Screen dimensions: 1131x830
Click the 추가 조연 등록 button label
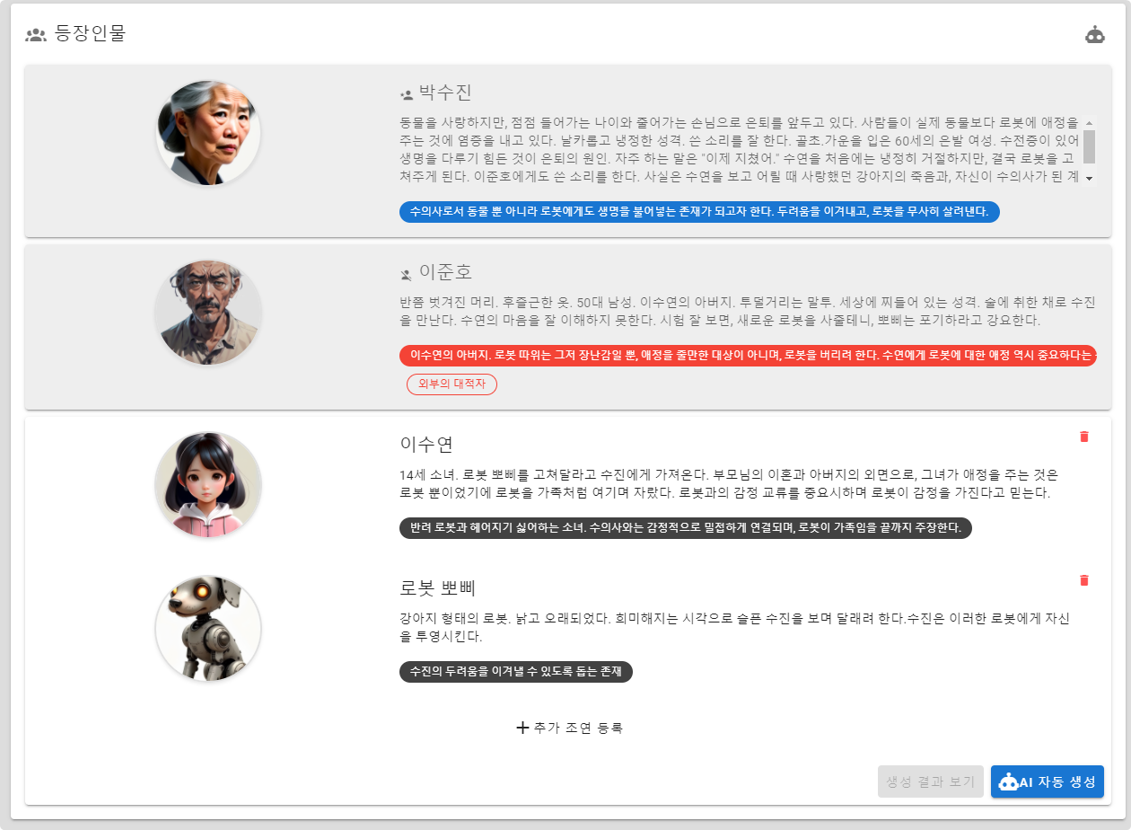coord(578,728)
